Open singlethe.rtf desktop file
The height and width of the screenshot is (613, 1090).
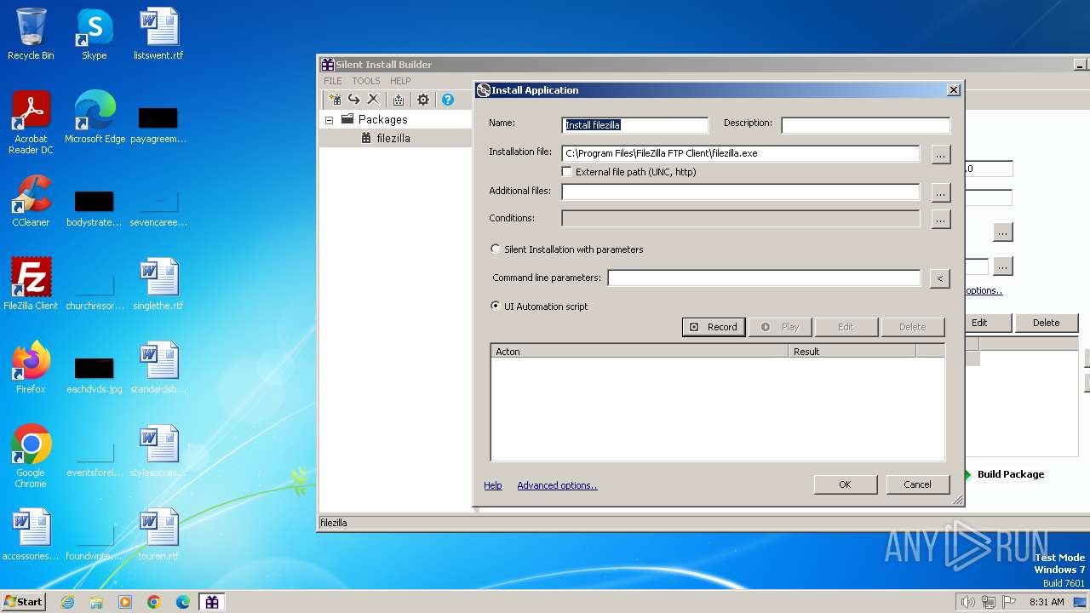(x=158, y=284)
